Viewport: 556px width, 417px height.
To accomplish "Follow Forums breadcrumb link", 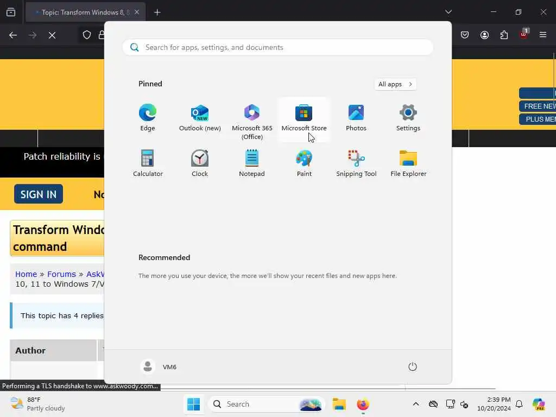I will pos(61,274).
